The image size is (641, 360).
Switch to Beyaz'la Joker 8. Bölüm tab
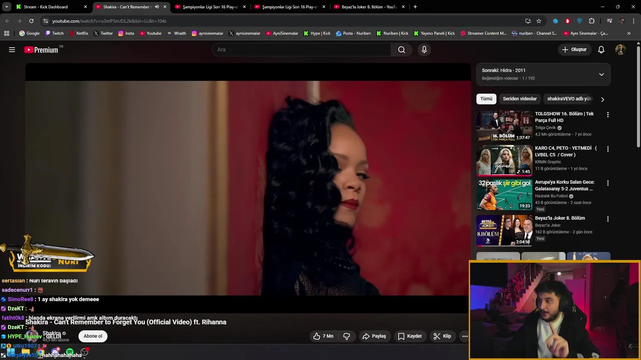(x=370, y=7)
